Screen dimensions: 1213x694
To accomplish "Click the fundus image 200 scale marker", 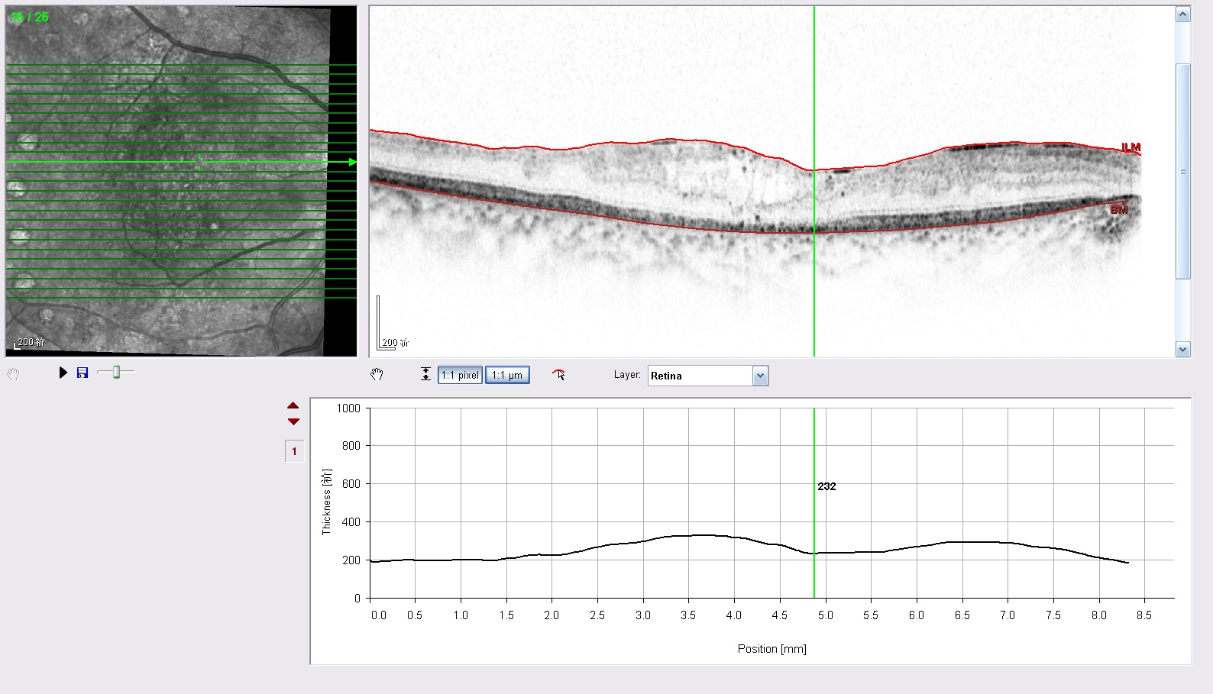I will (x=29, y=342).
